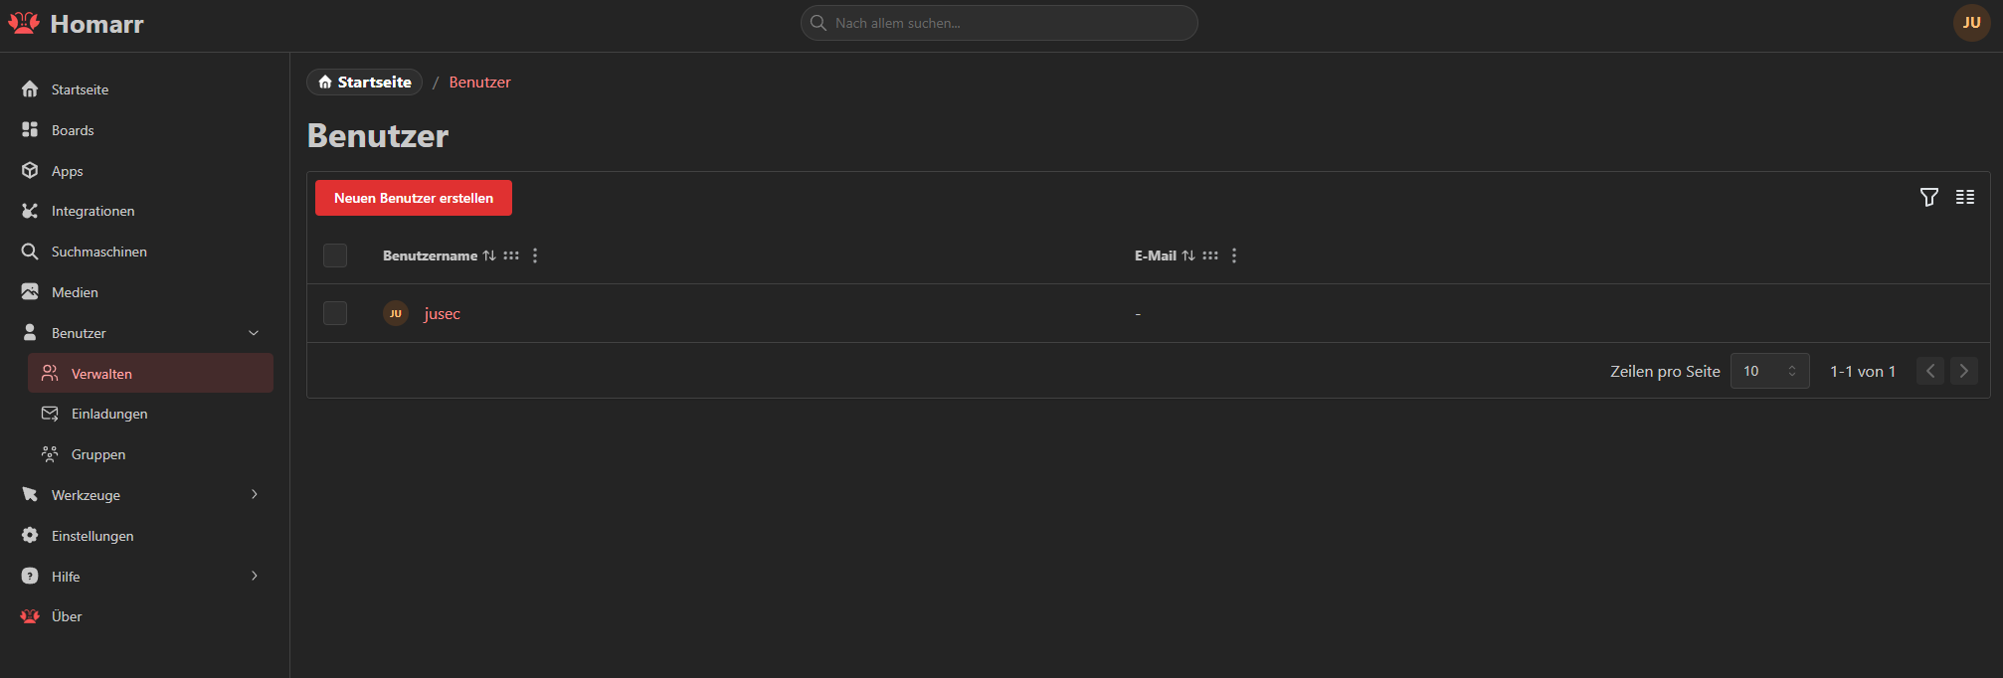Open Benutzername column actions three-dot menu
Viewport: 2003px width, 678px height.
point(535,255)
